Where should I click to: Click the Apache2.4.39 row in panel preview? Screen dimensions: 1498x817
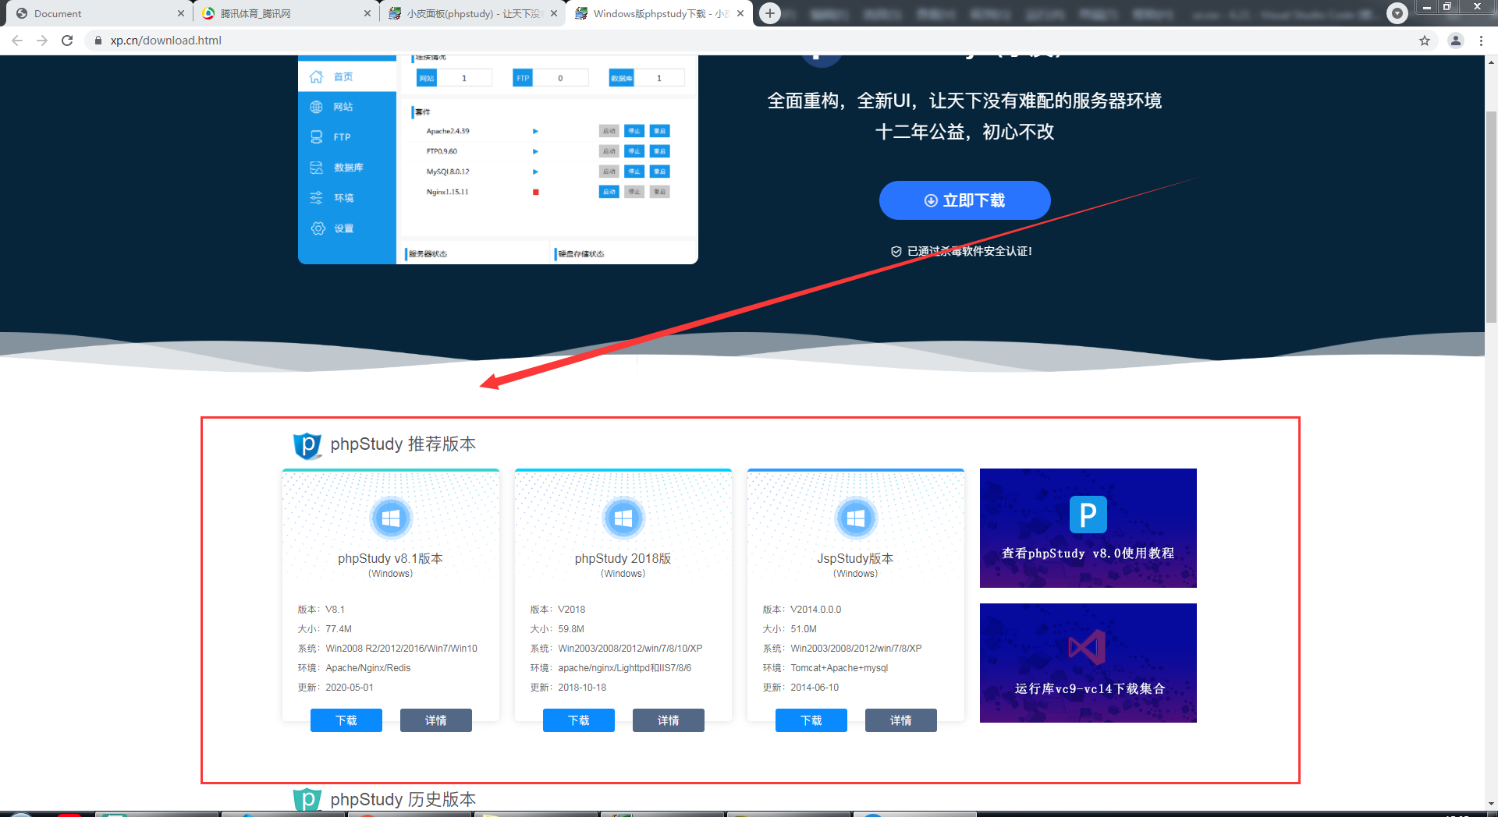coord(548,131)
